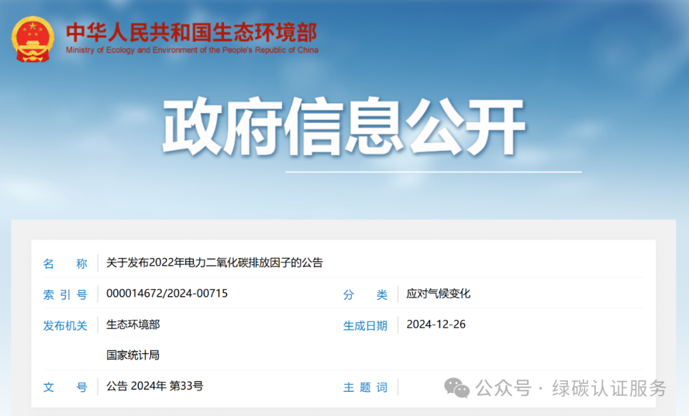
Task: Select the 索引号 field label
Action: tap(65, 294)
